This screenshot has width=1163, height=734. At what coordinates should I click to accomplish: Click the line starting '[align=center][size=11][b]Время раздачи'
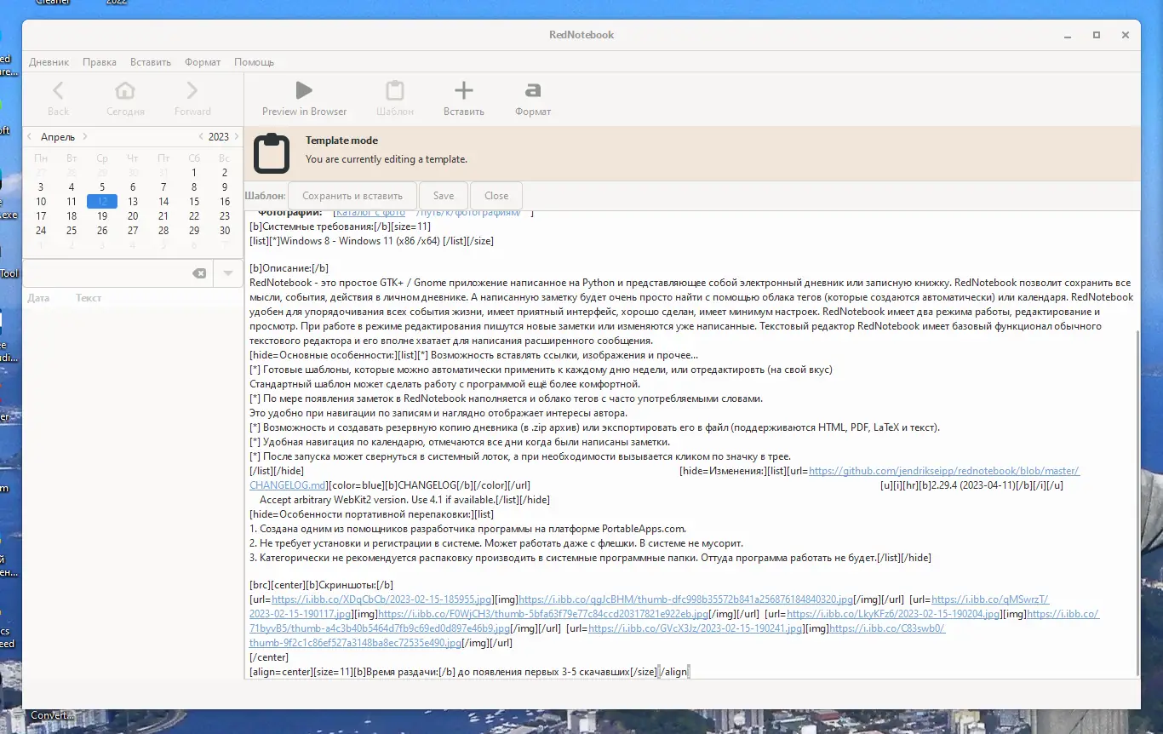click(468, 672)
